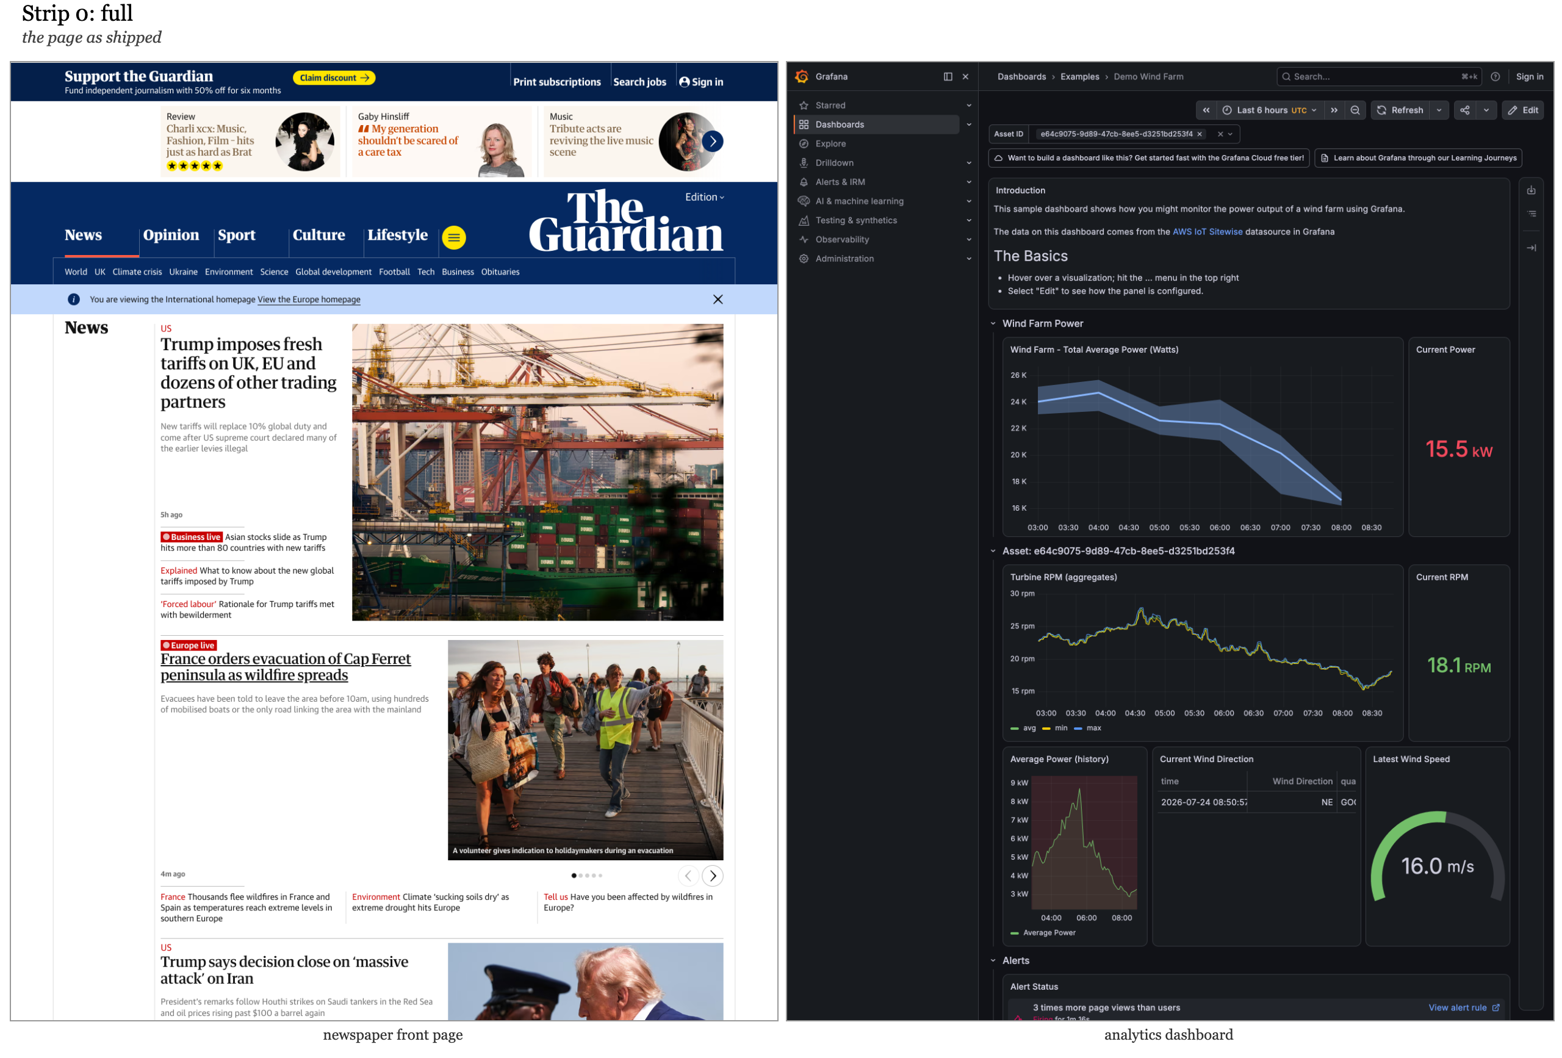Click View the Europe homepage link
This screenshot has height=1058, width=1562.
[x=309, y=300]
